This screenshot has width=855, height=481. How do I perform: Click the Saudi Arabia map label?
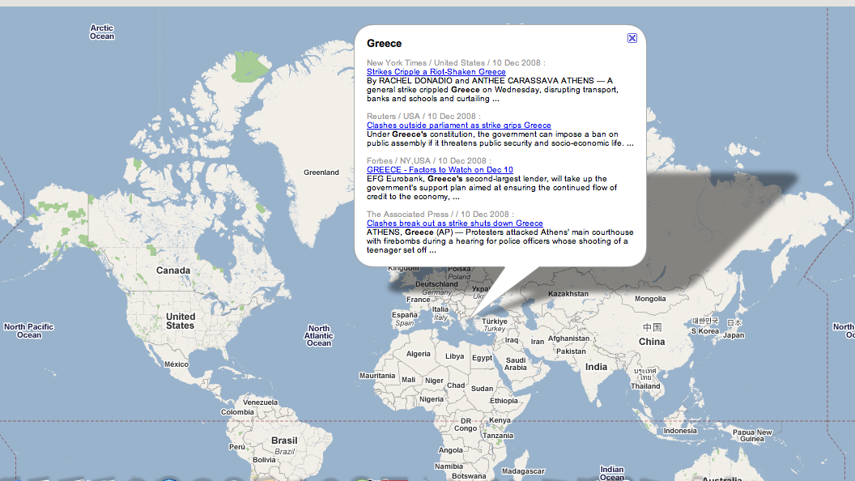tap(515, 364)
